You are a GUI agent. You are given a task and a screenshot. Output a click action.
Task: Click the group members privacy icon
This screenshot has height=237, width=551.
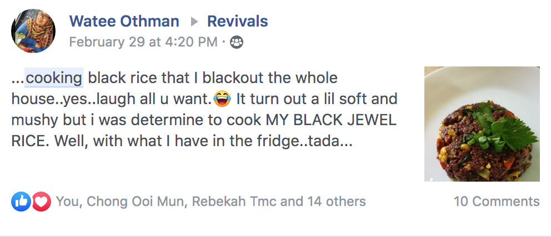point(237,42)
